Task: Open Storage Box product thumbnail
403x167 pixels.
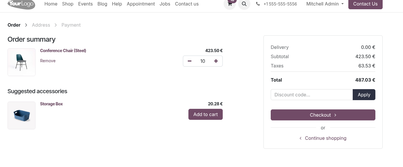Action: [22, 115]
